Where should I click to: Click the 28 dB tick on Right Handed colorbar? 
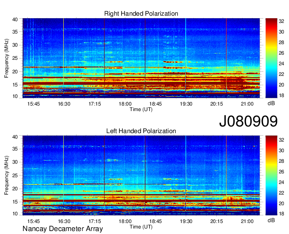pos(281,42)
